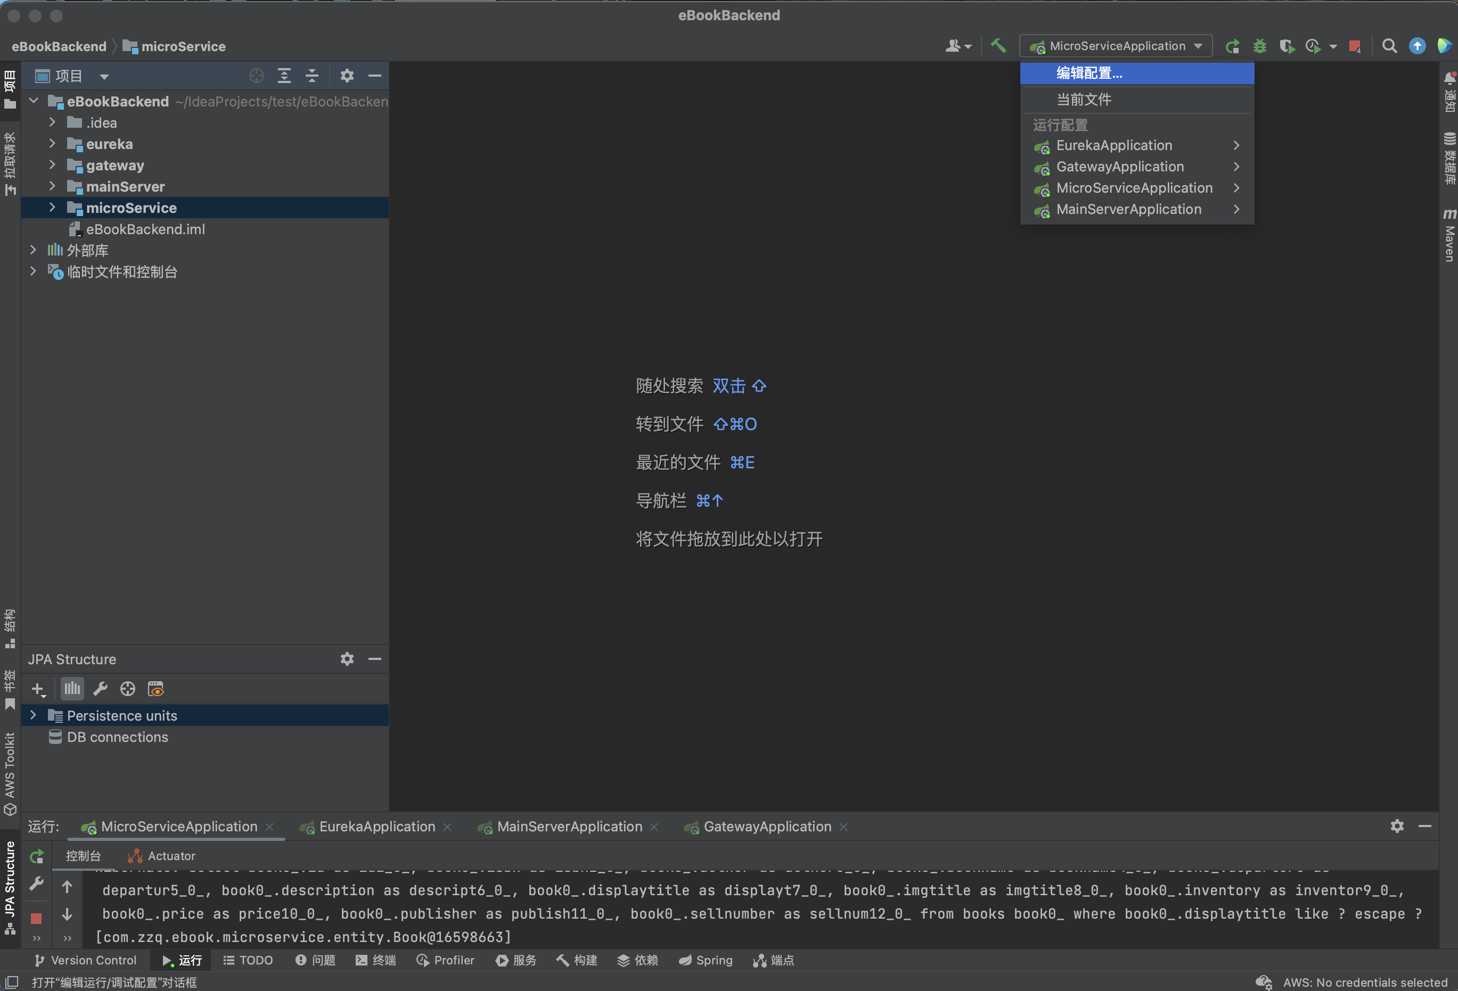Click rerun icon in run panel

tap(36, 856)
